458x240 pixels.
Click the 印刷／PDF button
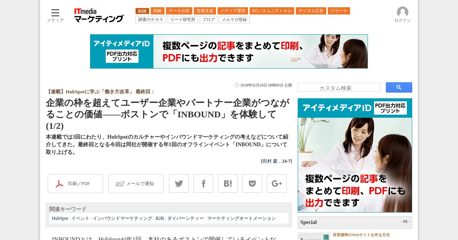pyautogui.click(x=75, y=184)
